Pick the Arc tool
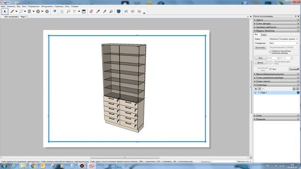This screenshot has width=301, height=169. click(21, 11)
